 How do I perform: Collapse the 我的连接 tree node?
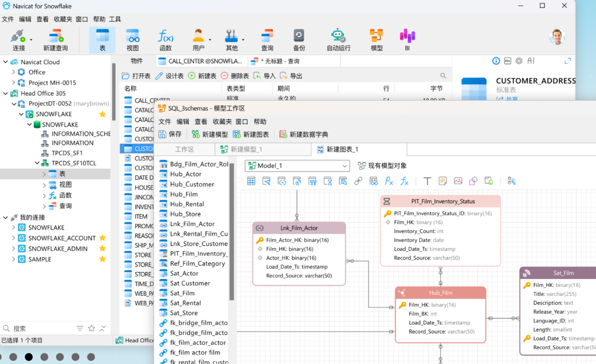coord(5,217)
